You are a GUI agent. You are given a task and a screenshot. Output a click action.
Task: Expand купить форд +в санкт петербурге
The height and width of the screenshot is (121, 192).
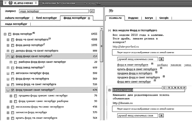click(x=8, y=118)
